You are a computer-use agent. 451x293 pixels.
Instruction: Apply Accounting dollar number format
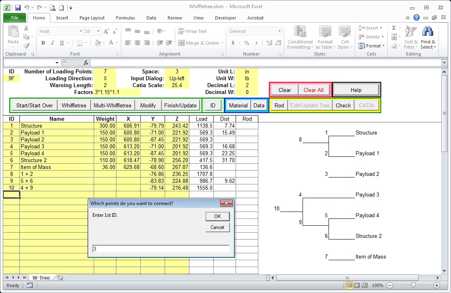pyautogui.click(x=233, y=43)
